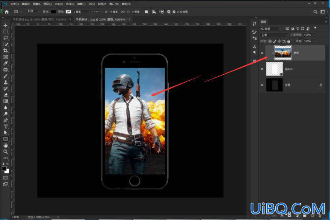Open the Character panel icon
The image size is (330, 220).
[255, 47]
